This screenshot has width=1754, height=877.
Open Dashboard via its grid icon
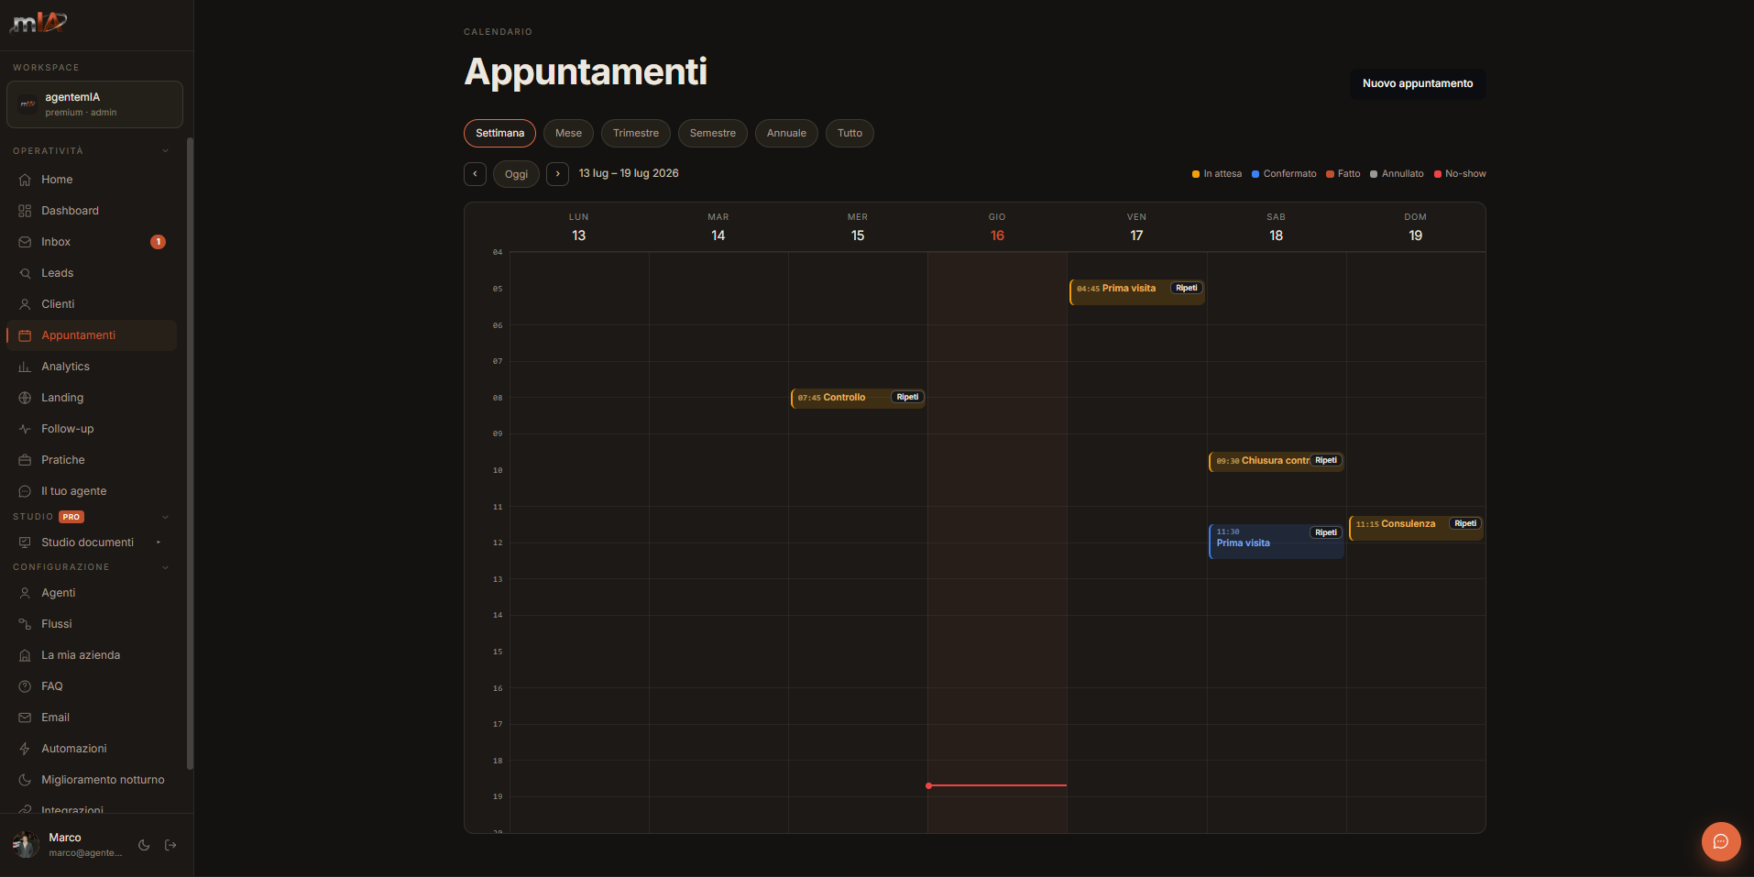click(x=25, y=211)
